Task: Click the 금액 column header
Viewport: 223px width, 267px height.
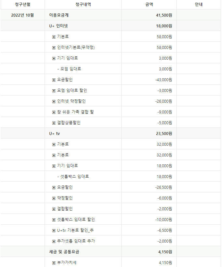Action: (149, 5)
